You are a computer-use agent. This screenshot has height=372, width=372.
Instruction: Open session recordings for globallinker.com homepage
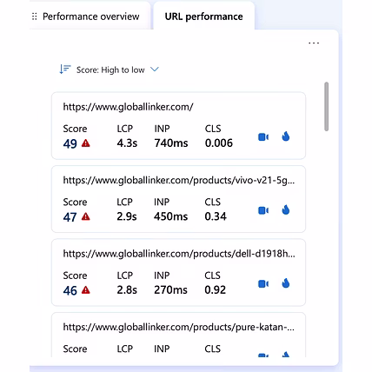[263, 136]
